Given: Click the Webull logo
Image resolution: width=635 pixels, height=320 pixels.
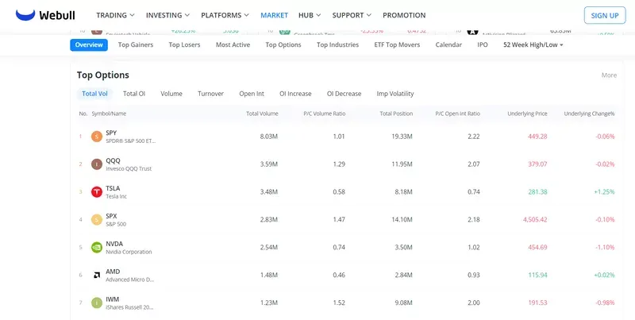Looking at the screenshot, I should click(x=45, y=15).
